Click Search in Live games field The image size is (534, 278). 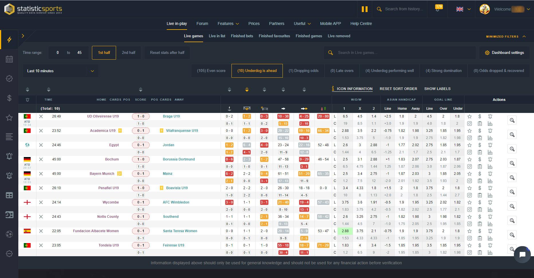400,53
